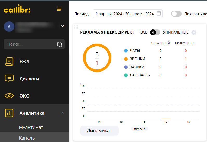207x142 pixels.
Task: Click the calendar icon in period field
Action: 159,14
